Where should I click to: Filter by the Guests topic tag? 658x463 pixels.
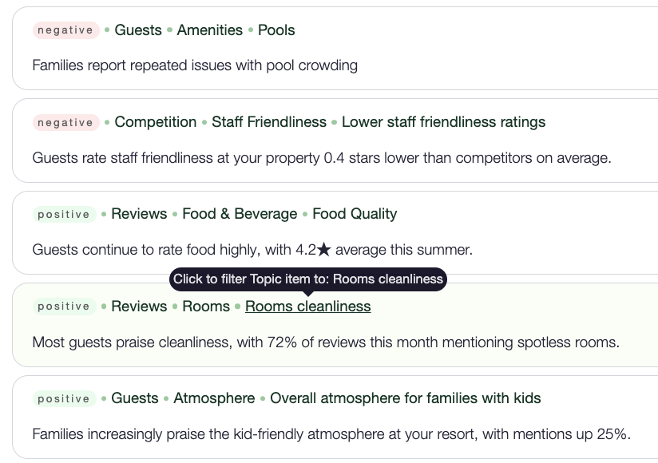point(138,30)
